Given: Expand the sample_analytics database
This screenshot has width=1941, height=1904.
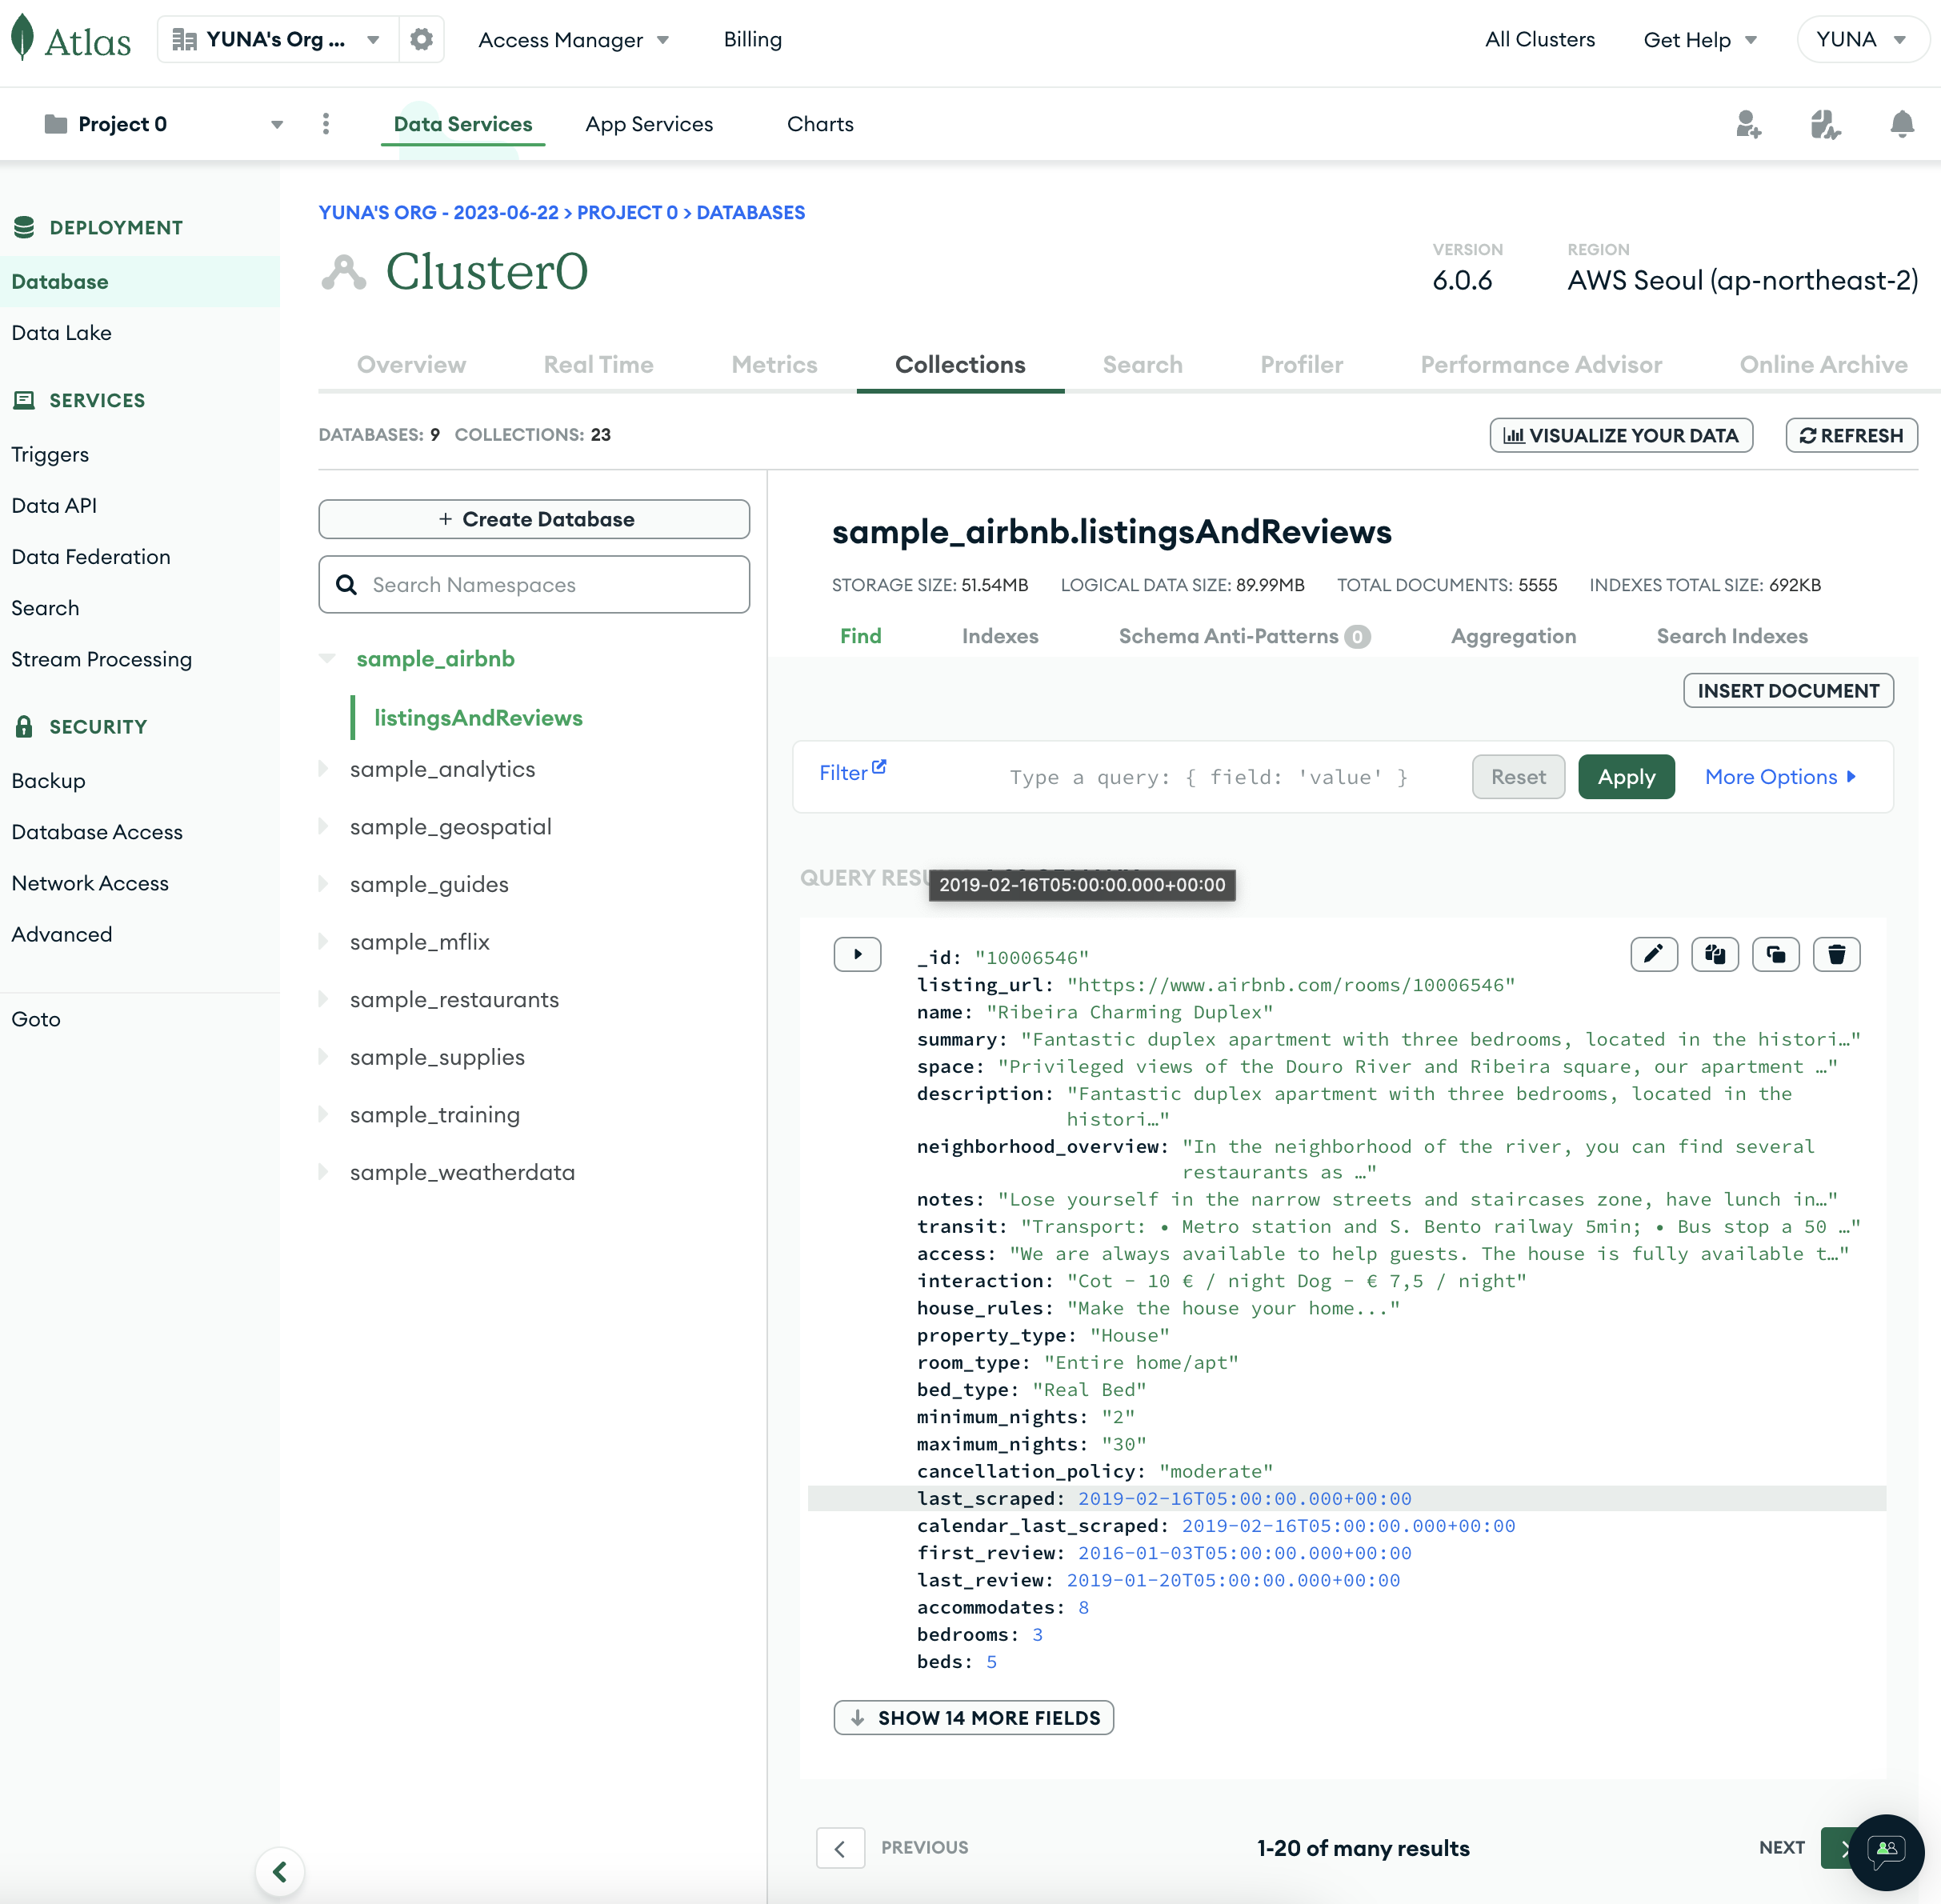Looking at the screenshot, I should 323,769.
